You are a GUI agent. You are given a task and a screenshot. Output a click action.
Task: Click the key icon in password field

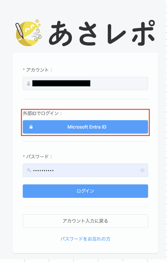[29, 170]
